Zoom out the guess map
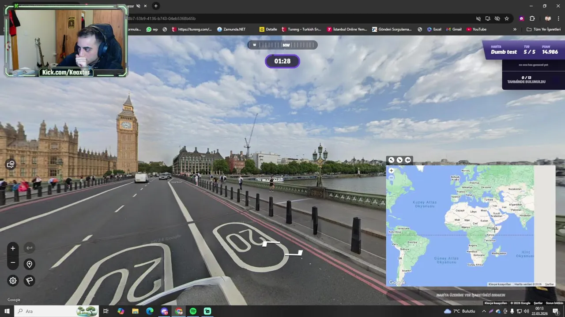Image resolution: width=565 pixels, height=317 pixels. coord(391,178)
